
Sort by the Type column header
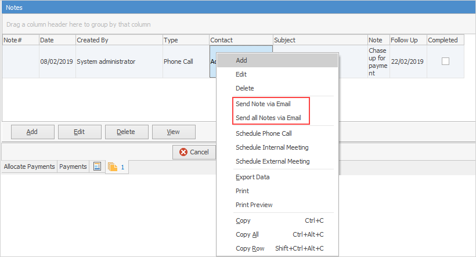click(x=186, y=40)
